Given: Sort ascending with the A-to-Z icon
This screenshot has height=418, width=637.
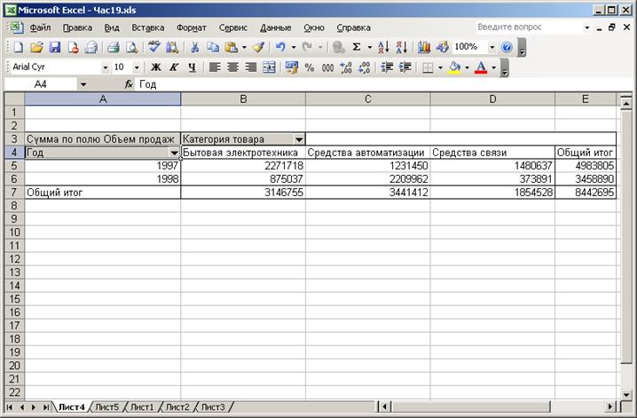Looking at the screenshot, I should coord(383,48).
